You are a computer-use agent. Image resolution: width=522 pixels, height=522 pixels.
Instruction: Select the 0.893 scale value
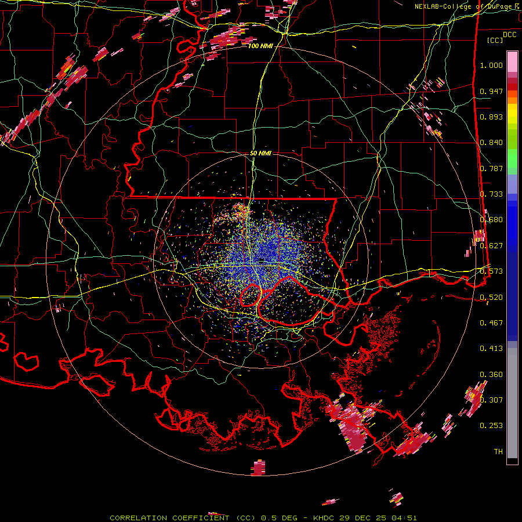(x=491, y=117)
